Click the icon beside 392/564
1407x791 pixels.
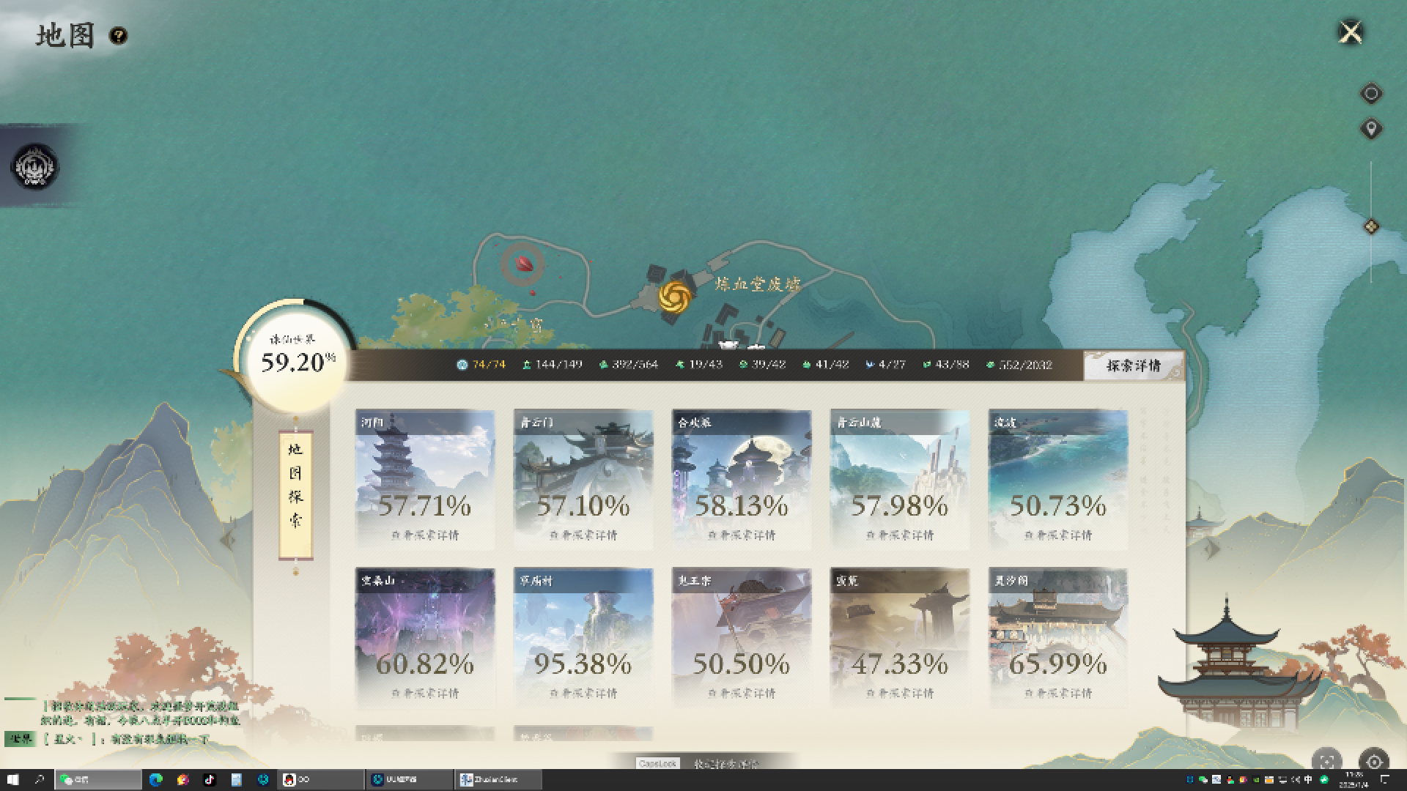point(604,365)
